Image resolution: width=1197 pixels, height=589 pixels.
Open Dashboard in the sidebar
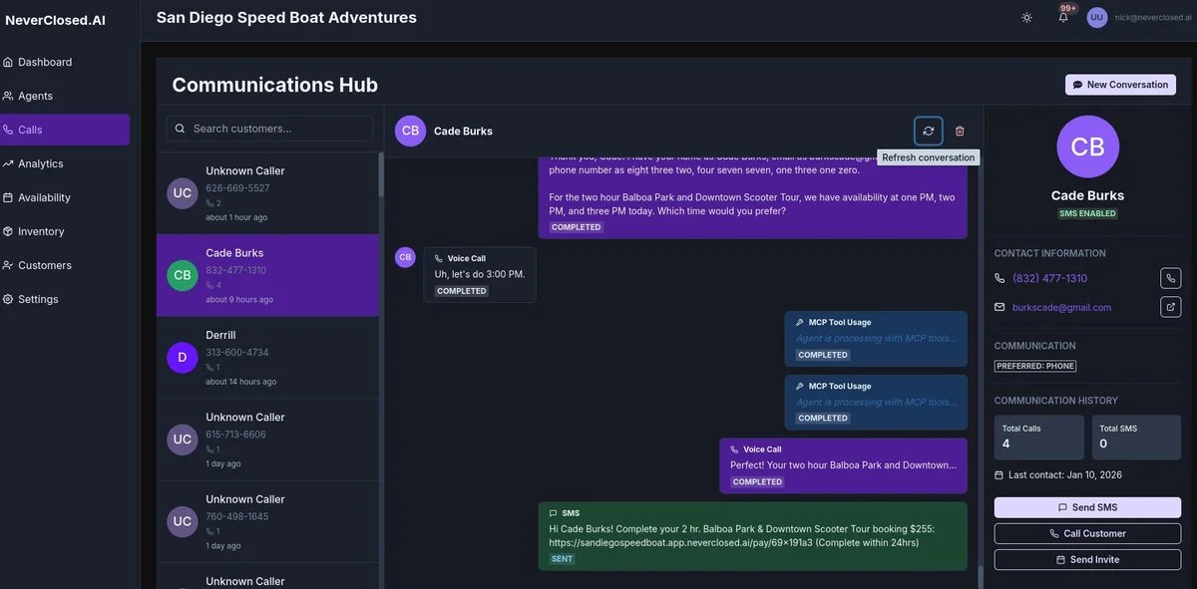click(45, 62)
